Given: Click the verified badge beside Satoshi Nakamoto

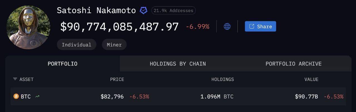Looking at the screenshot, I should [x=143, y=11].
